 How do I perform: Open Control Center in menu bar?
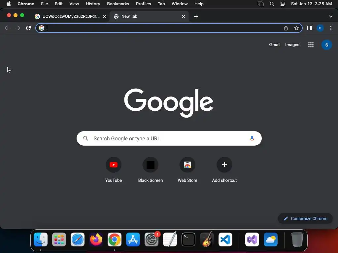pos(283,4)
